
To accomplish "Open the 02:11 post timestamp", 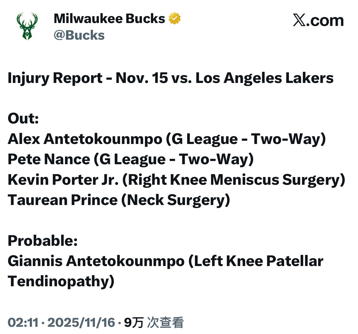I will (x=23, y=322).
